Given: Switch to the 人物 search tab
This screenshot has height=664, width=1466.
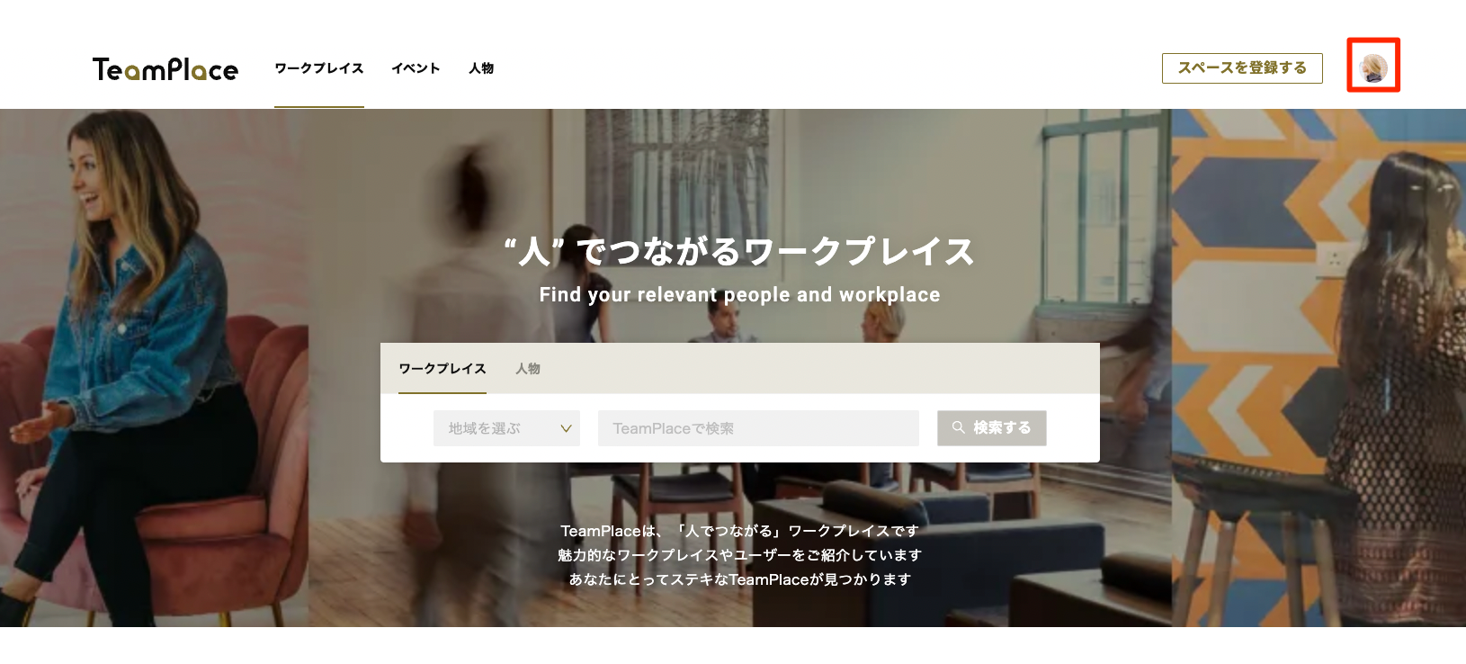Looking at the screenshot, I should coord(528,369).
